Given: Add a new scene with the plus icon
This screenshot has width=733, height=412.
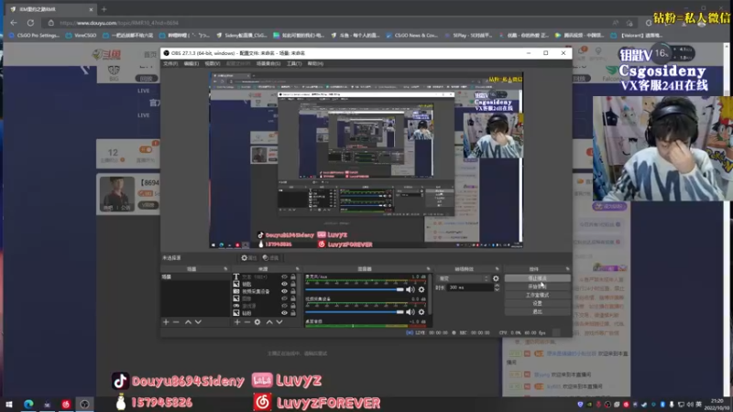Looking at the screenshot, I should click(166, 322).
